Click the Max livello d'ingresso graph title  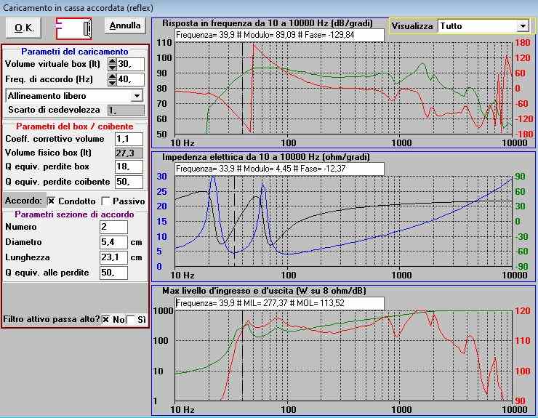(264, 291)
